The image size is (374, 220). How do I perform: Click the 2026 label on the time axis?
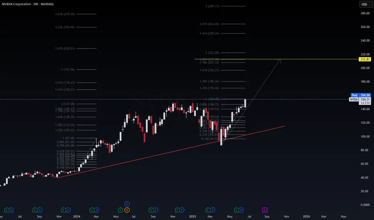306,216
